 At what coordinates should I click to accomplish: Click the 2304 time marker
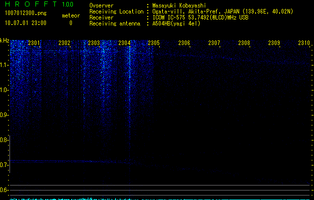coord(124,42)
